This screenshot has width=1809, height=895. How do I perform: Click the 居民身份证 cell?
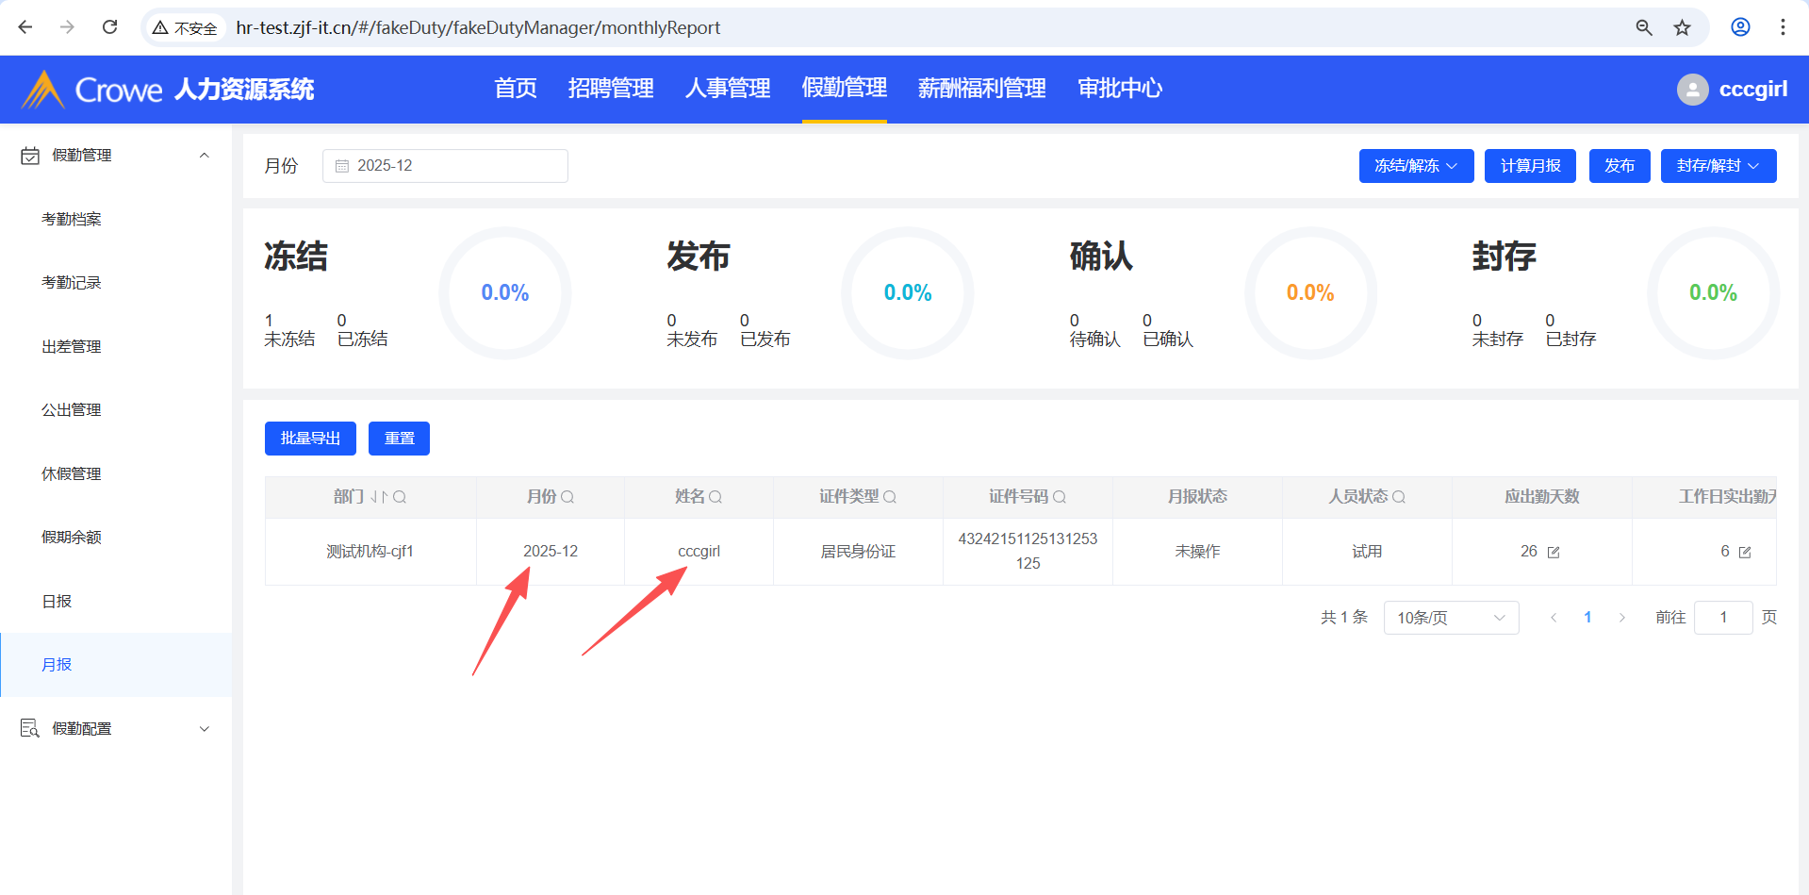point(858,552)
